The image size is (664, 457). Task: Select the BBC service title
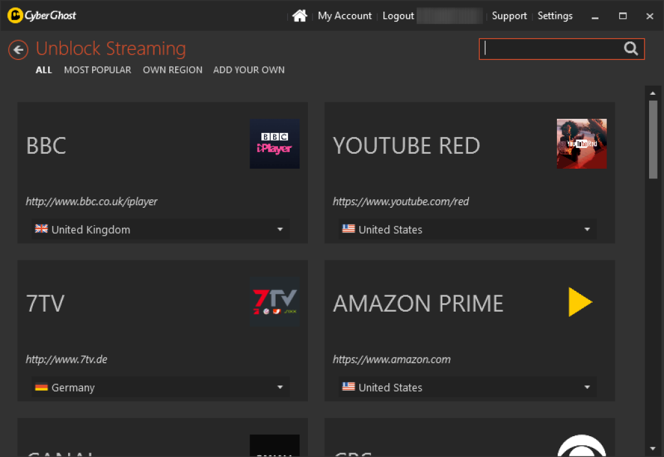click(46, 146)
